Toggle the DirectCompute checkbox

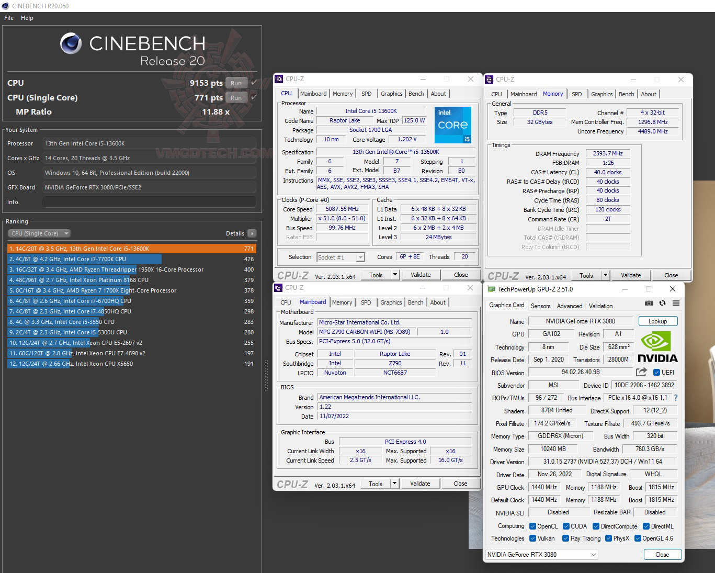(x=596, y=526)
